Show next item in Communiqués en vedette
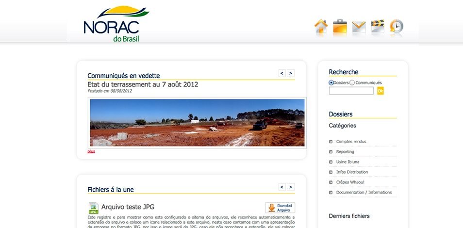 [x=291, y=73]
